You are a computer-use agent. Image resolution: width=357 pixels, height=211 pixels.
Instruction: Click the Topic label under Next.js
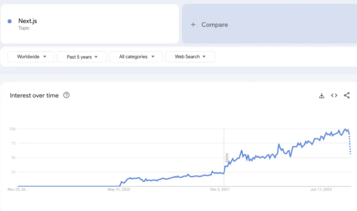coord(24,28)
